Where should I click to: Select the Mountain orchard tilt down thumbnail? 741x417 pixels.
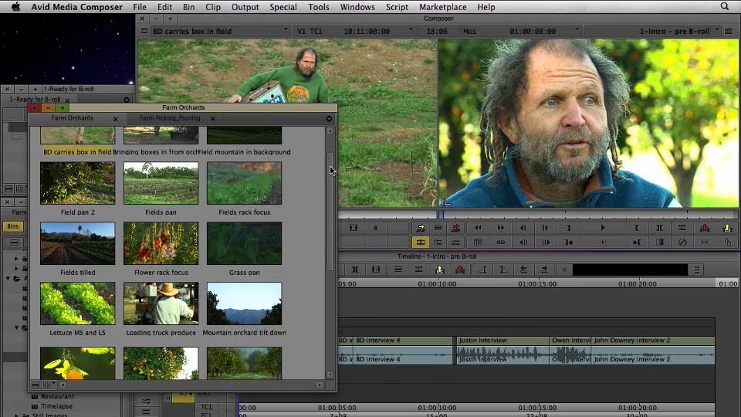(245, 303)
